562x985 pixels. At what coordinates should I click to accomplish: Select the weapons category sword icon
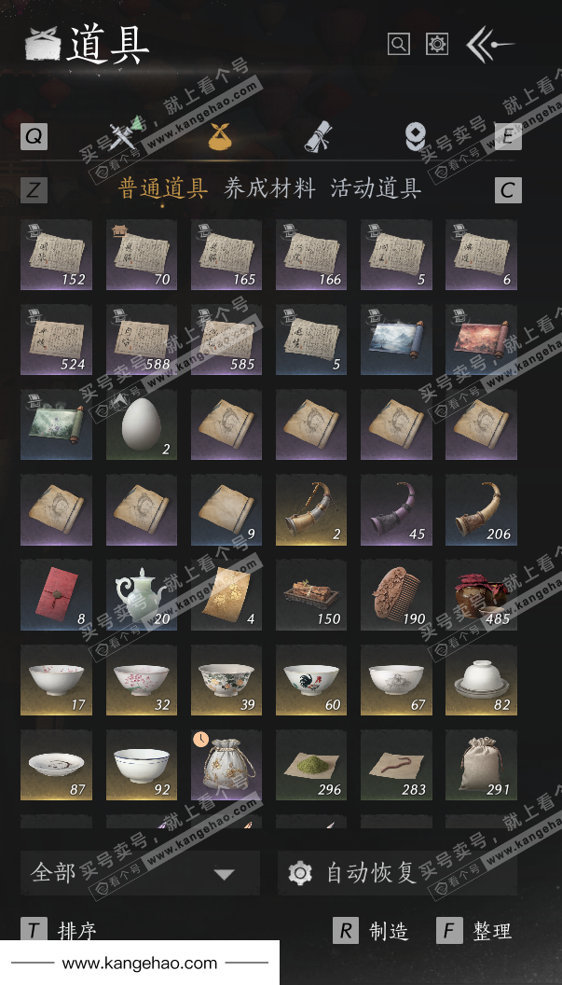122,135
